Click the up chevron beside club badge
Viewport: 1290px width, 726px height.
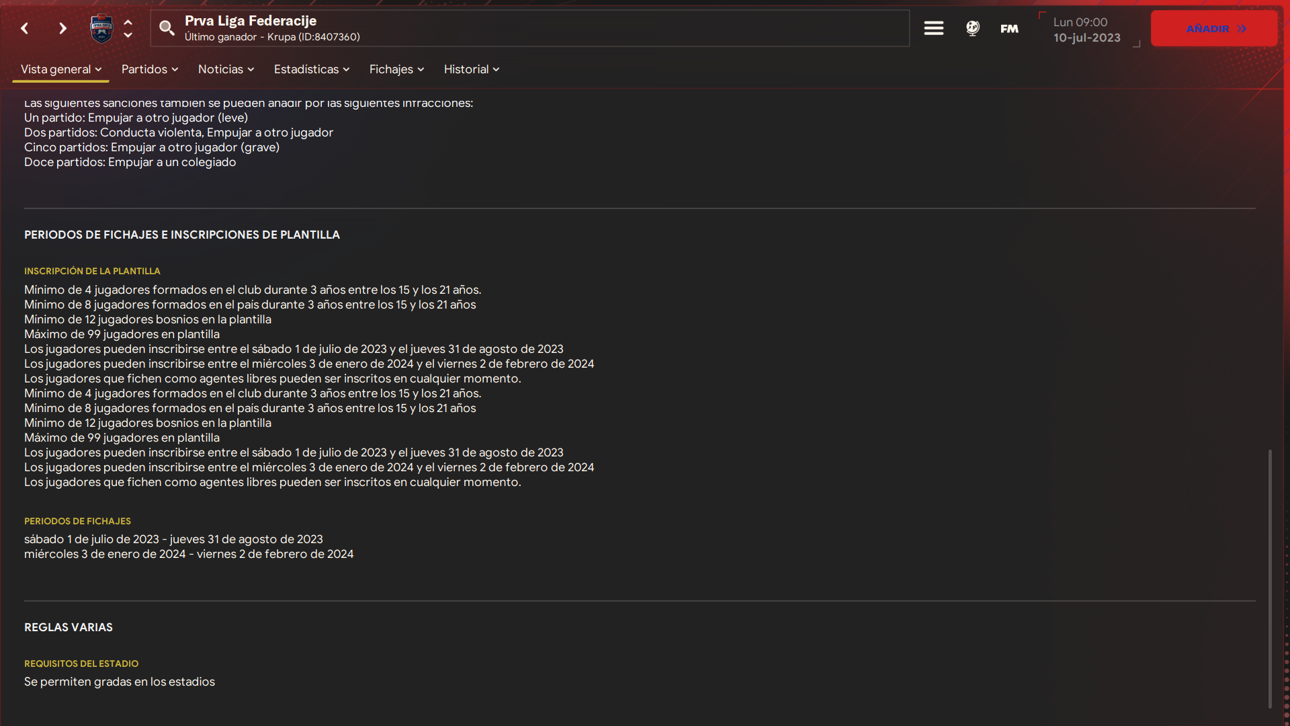tap(128, 22)
